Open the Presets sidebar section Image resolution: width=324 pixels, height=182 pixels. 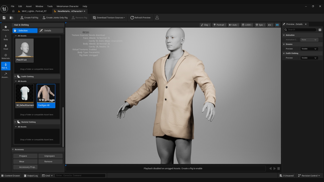point(6,28)
